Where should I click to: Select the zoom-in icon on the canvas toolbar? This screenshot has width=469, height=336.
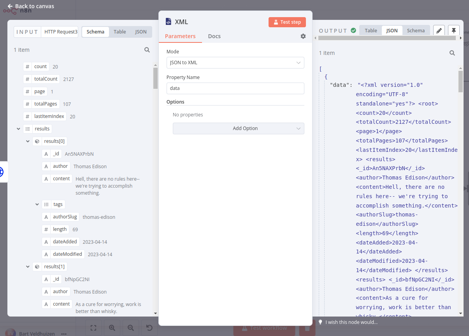(112, 327)
